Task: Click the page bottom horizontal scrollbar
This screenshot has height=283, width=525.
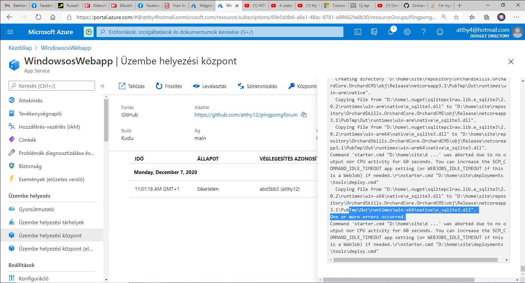Action: (399, 280)
